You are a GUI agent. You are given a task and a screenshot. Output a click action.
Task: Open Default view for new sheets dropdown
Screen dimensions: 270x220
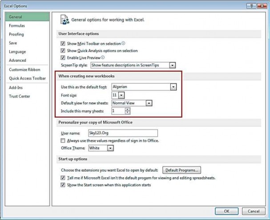[149, 103]
